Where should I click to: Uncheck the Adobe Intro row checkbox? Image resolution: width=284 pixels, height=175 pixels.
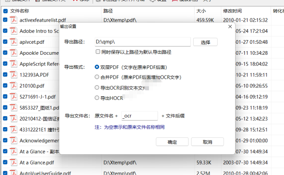(x=5, y=31)
